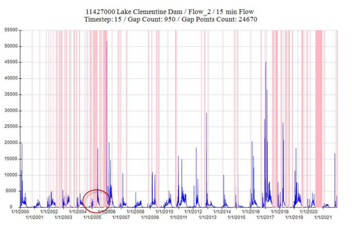Click the 1/1/2002 x-axis date label
The image size is (352, 231).
[49, 212]
